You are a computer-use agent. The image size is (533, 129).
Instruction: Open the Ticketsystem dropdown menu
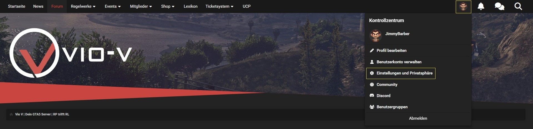(x=219, y=6)
